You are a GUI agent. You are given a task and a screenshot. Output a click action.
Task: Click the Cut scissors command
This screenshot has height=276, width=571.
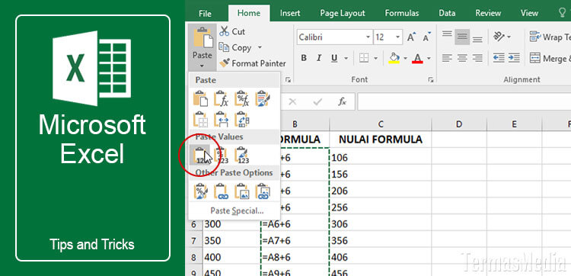(232, 32)
